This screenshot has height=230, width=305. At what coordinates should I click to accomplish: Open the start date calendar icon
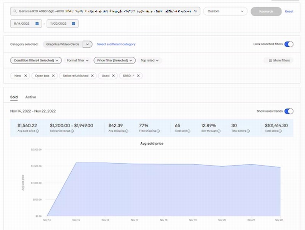pyautogui.click(x=37, y=24)
